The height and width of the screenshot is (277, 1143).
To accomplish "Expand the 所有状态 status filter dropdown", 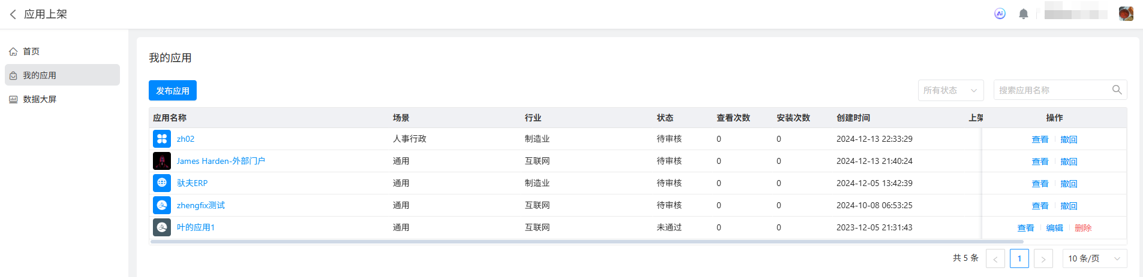I will [951, 90].
